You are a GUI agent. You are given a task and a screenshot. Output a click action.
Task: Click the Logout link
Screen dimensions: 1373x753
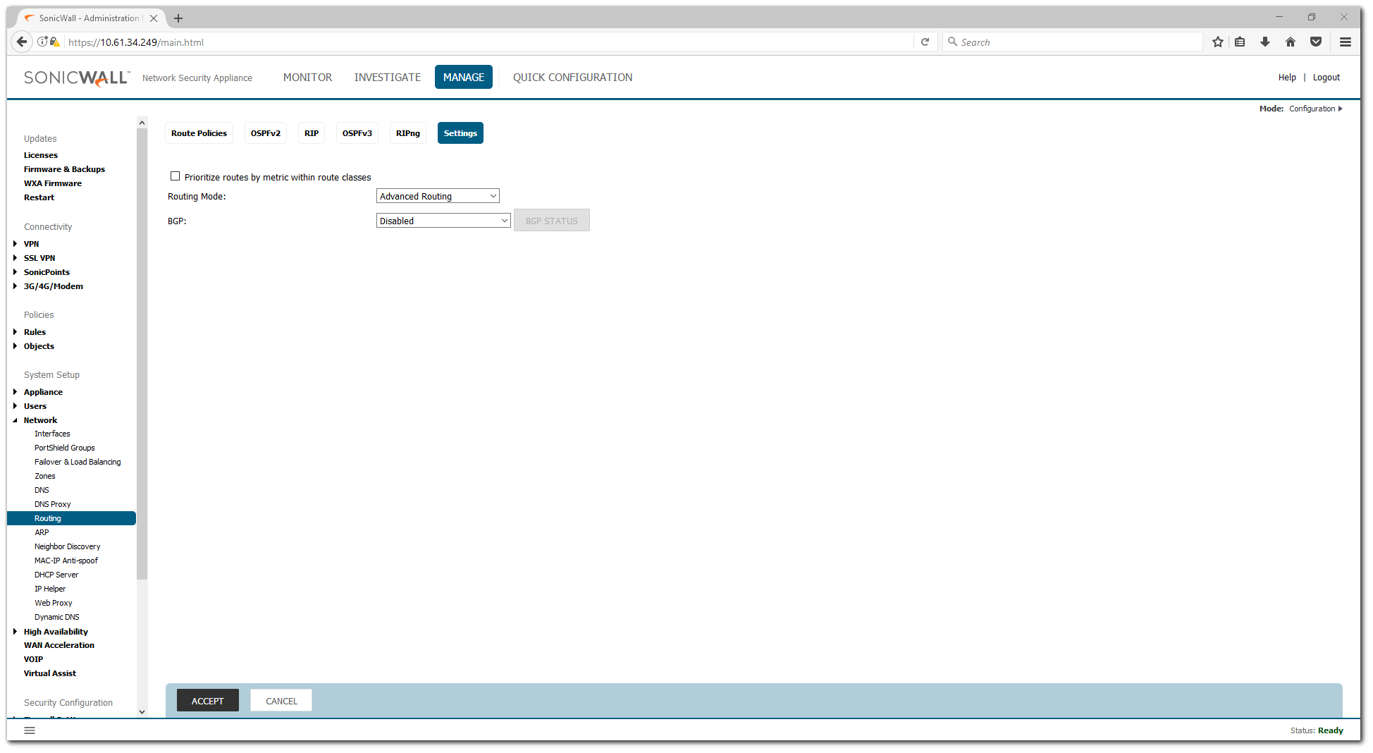click(x=1326, y=78)
